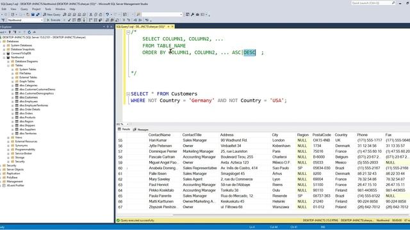
Task: Open the Connect dropdown in Object Explorer
Action: [x=3, y=32]
